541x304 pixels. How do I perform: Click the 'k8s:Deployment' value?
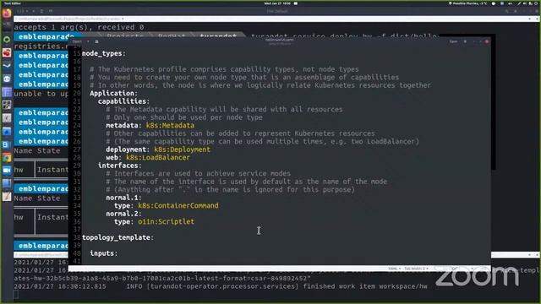coord(183,149)
